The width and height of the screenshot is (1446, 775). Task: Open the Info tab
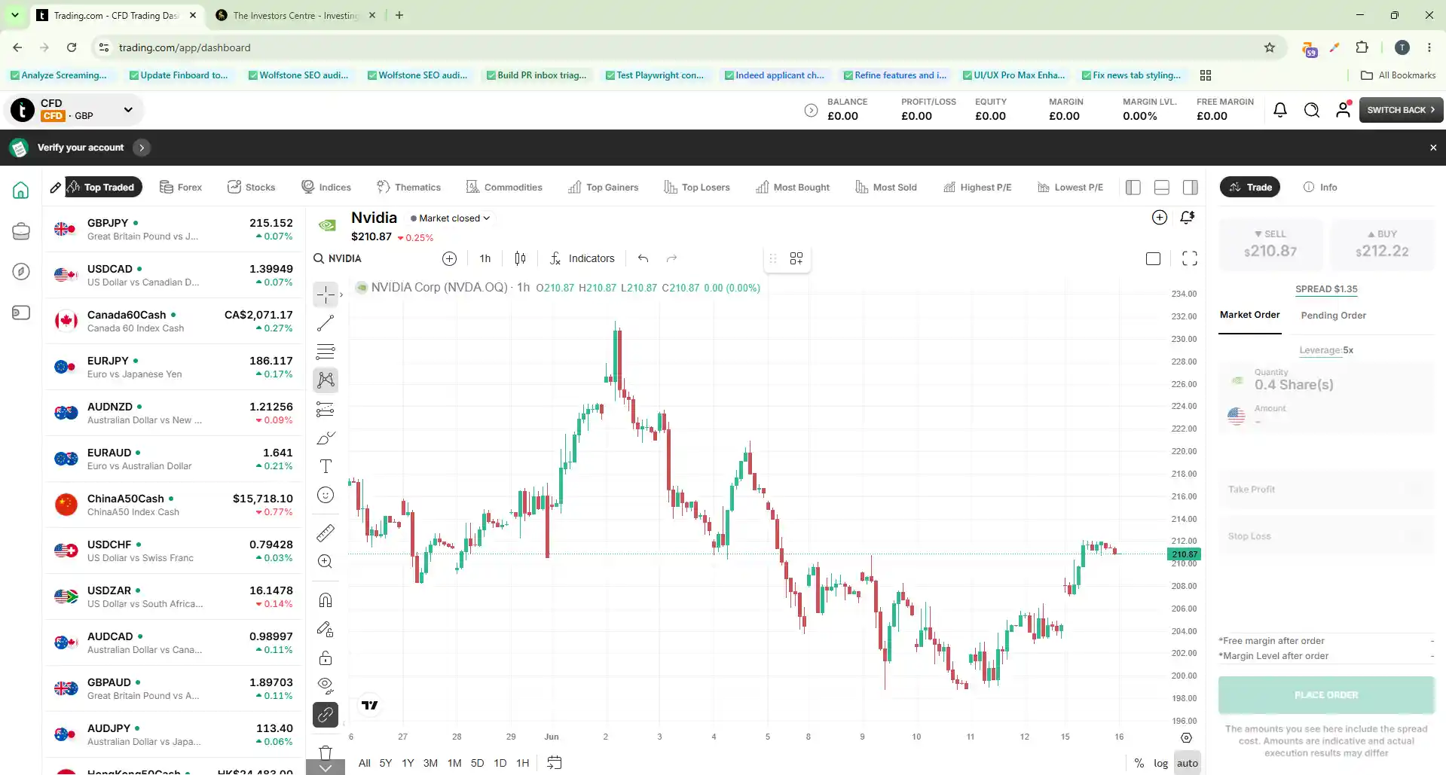click(1320, 188)
